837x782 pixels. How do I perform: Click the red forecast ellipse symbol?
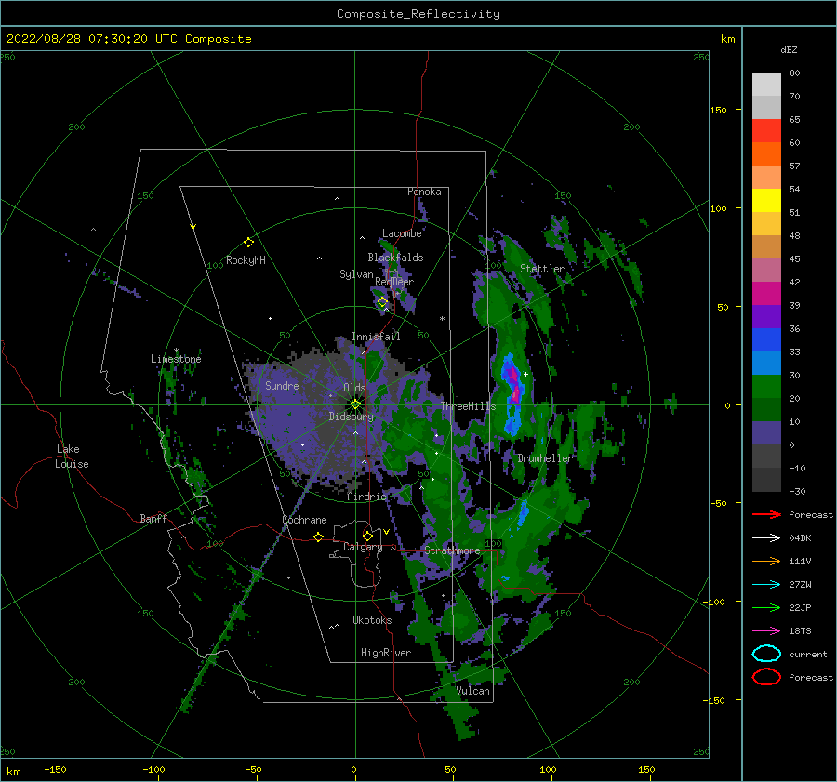766,677
